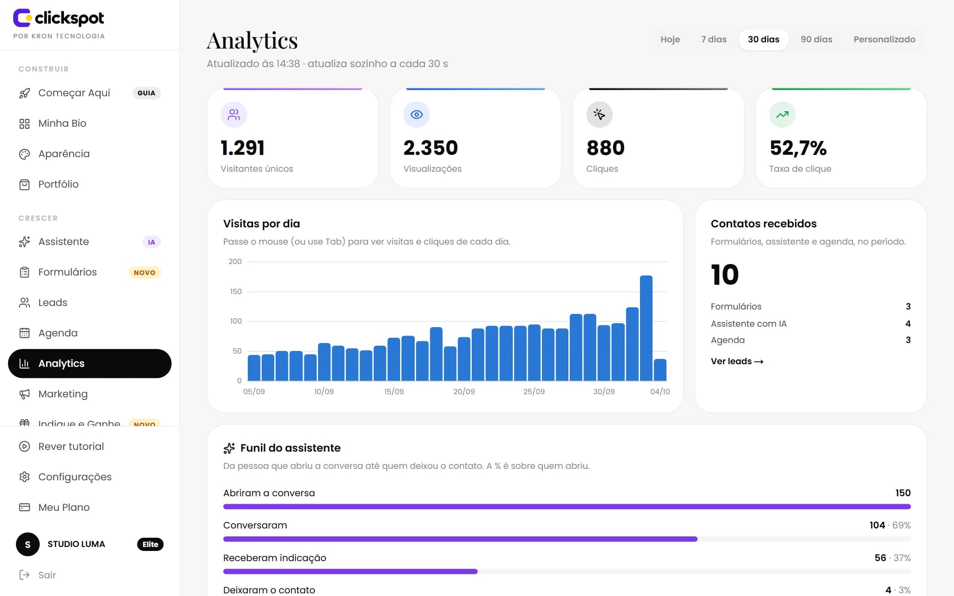Follow the Ver leads link
The height and width of the screenshot is (596, 954).
click(x=737, y=362)
